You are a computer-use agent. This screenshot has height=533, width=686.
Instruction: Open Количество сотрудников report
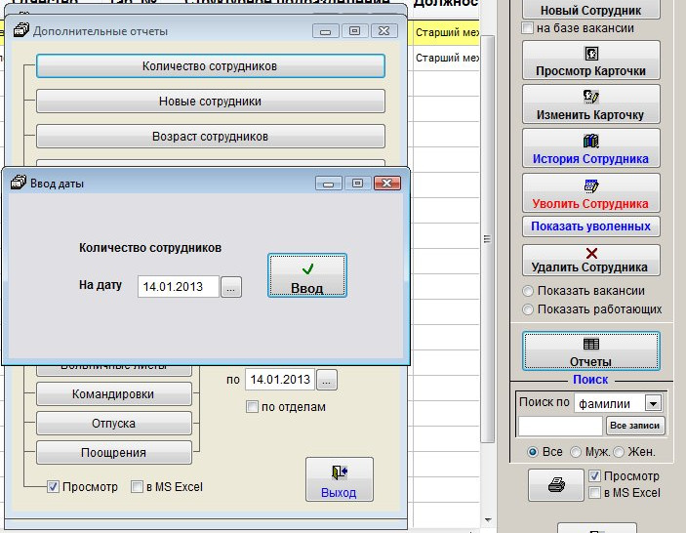211,66
